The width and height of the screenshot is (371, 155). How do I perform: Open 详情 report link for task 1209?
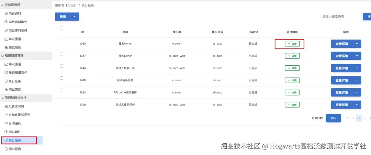pyautogui.click(x=292, y=104)
